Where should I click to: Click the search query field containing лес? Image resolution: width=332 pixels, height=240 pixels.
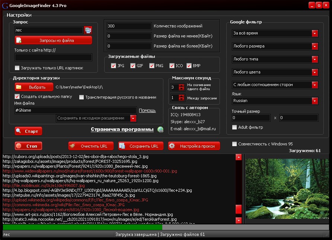coord(49,30)
